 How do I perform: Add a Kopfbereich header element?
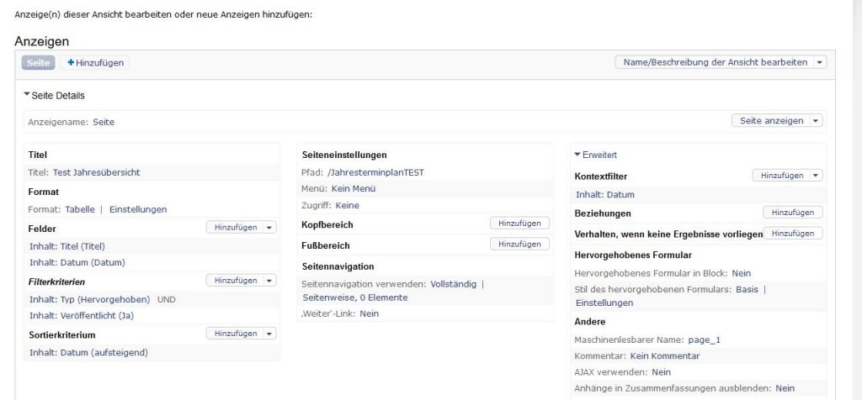(x=519, y=224)
